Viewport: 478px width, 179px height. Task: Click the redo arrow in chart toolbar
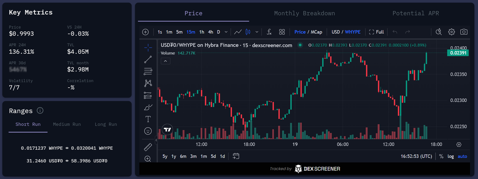pos(408,32)
